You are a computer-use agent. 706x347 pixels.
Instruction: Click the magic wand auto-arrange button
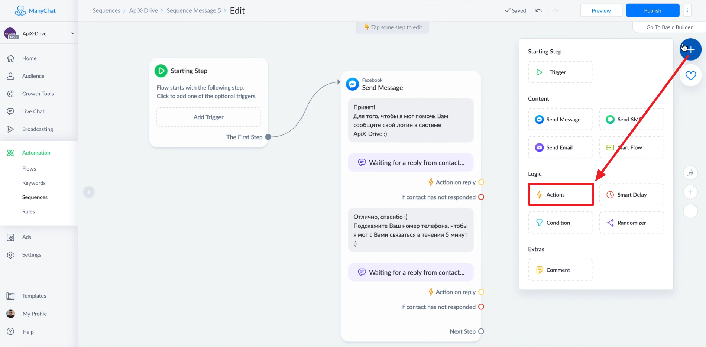pos(690,173)
